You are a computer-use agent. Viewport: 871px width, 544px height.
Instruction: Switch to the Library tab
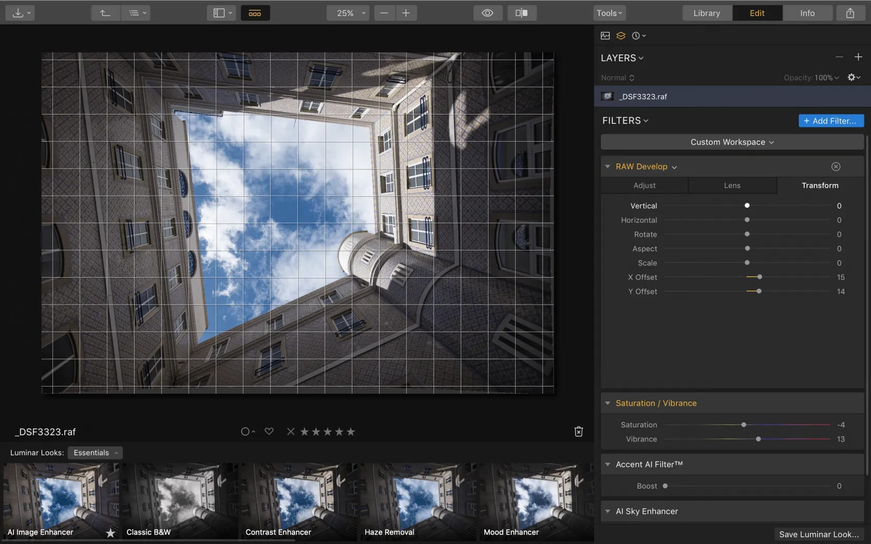click(706, 13)
